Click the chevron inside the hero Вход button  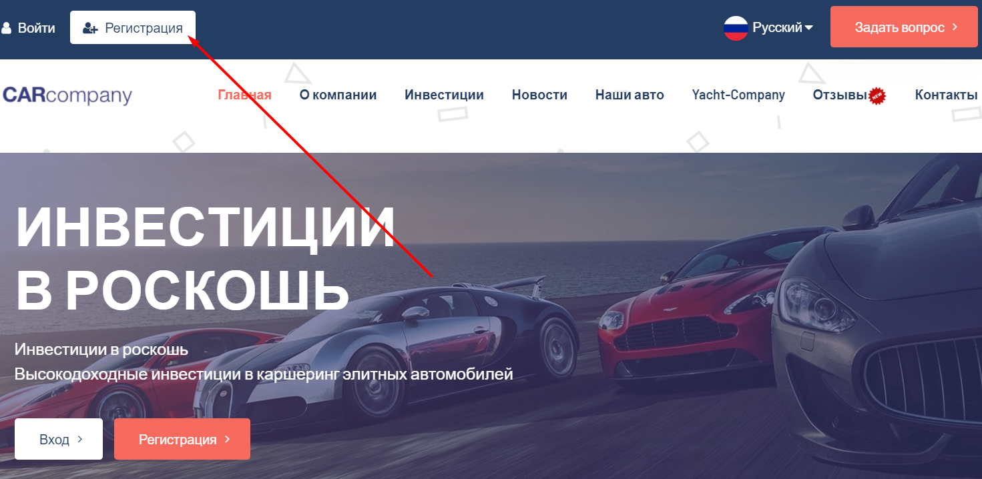click(80, 439)
